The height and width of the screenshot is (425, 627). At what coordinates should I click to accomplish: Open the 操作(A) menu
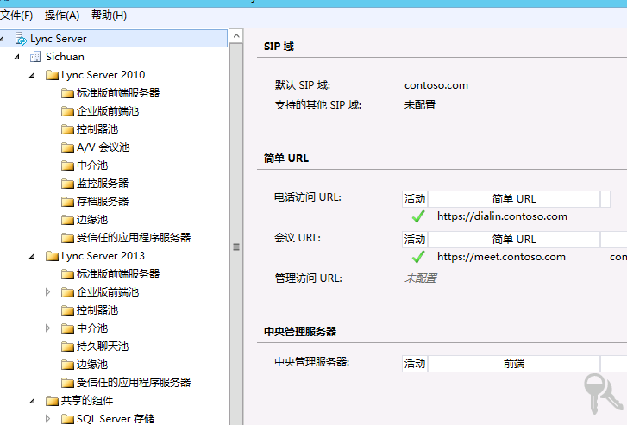(x=62, y=16)
